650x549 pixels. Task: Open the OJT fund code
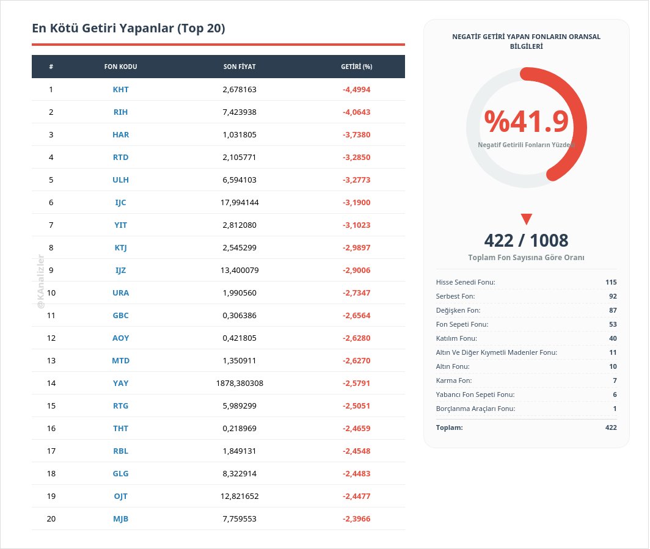[120, 496]
